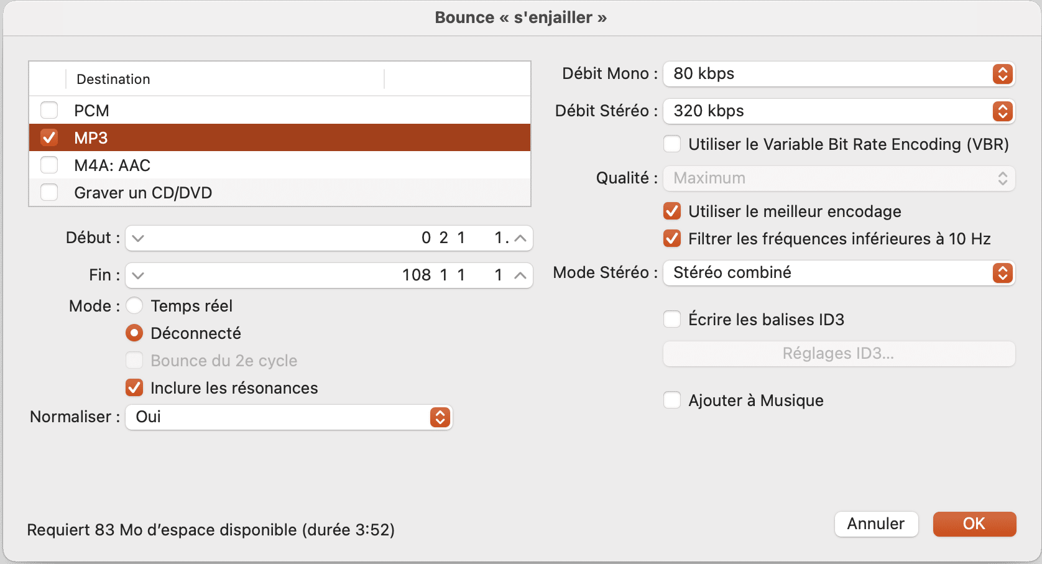The height and width of the screenshot is (564, 1042).
Task: Enable the PCM destination checkbox
Action: [x=49, y=110]
